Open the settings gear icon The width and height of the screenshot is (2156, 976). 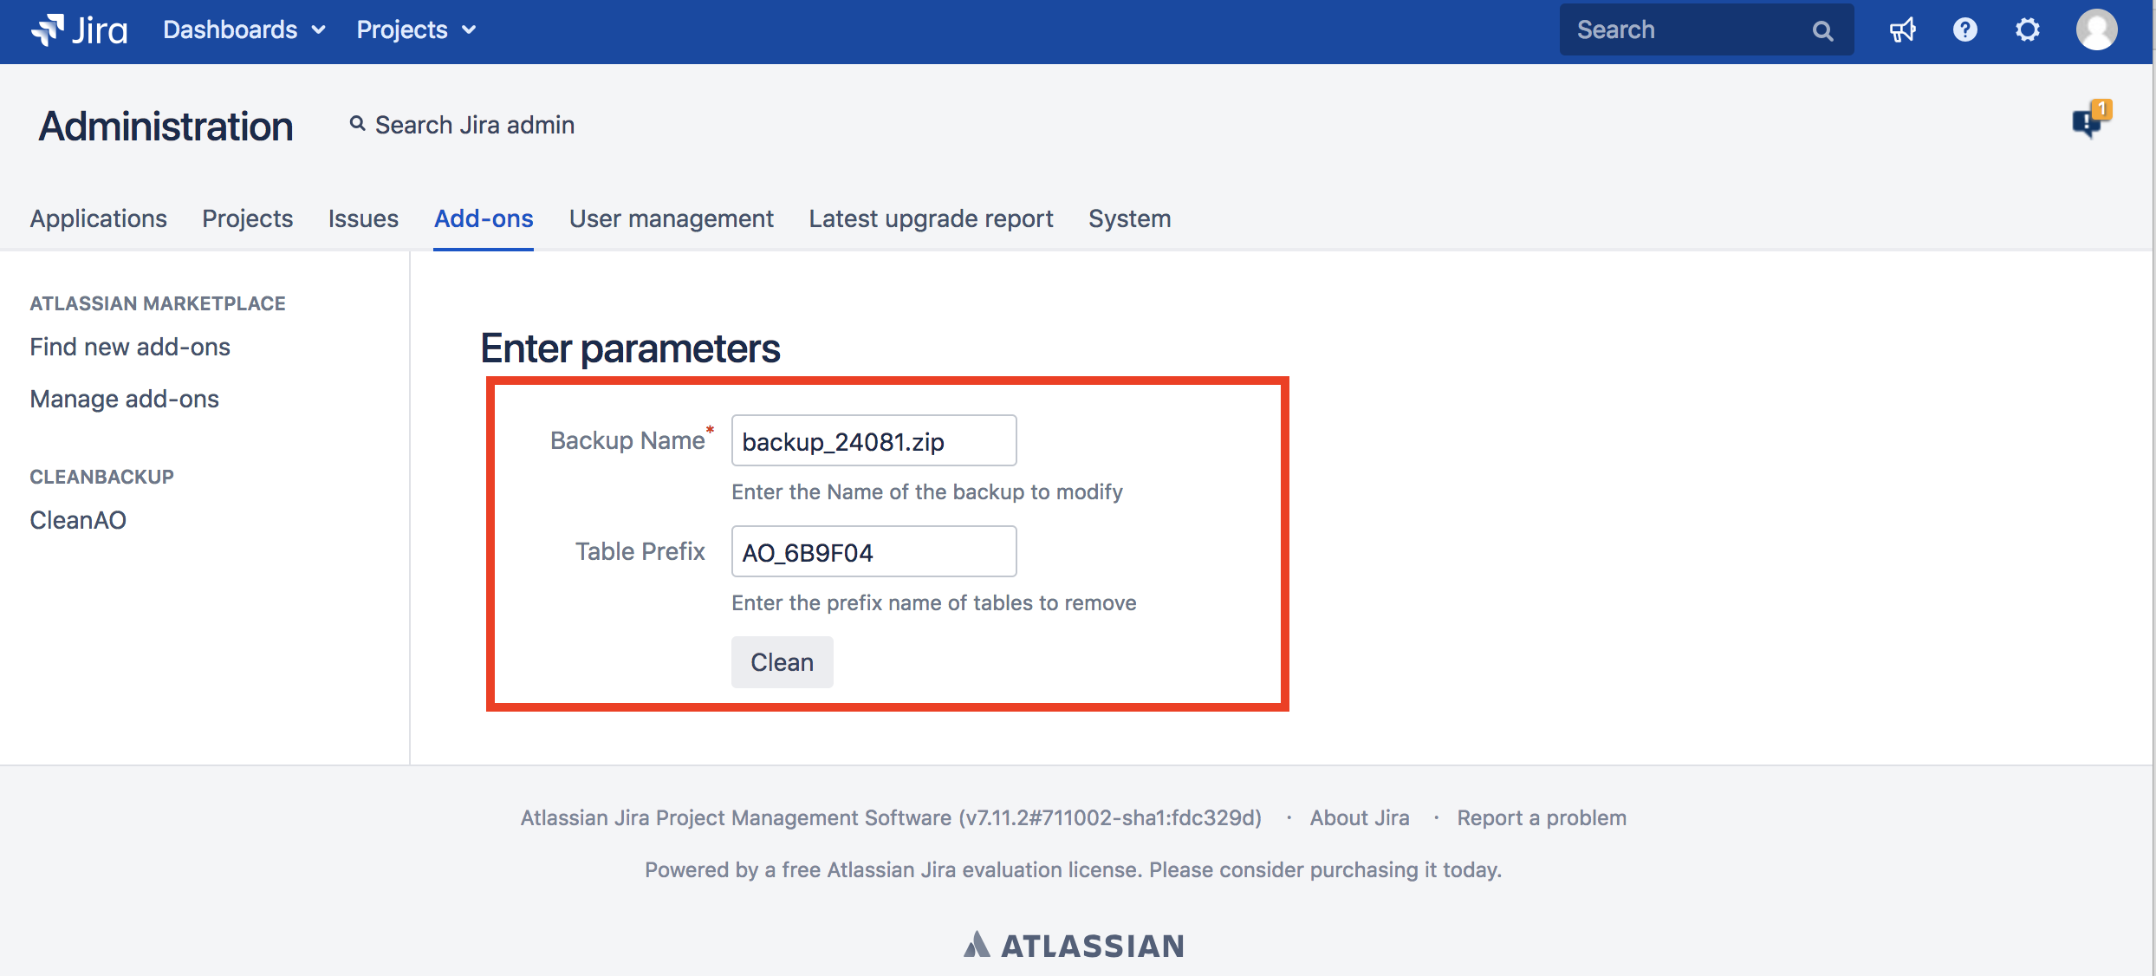tap(2027, 30)
